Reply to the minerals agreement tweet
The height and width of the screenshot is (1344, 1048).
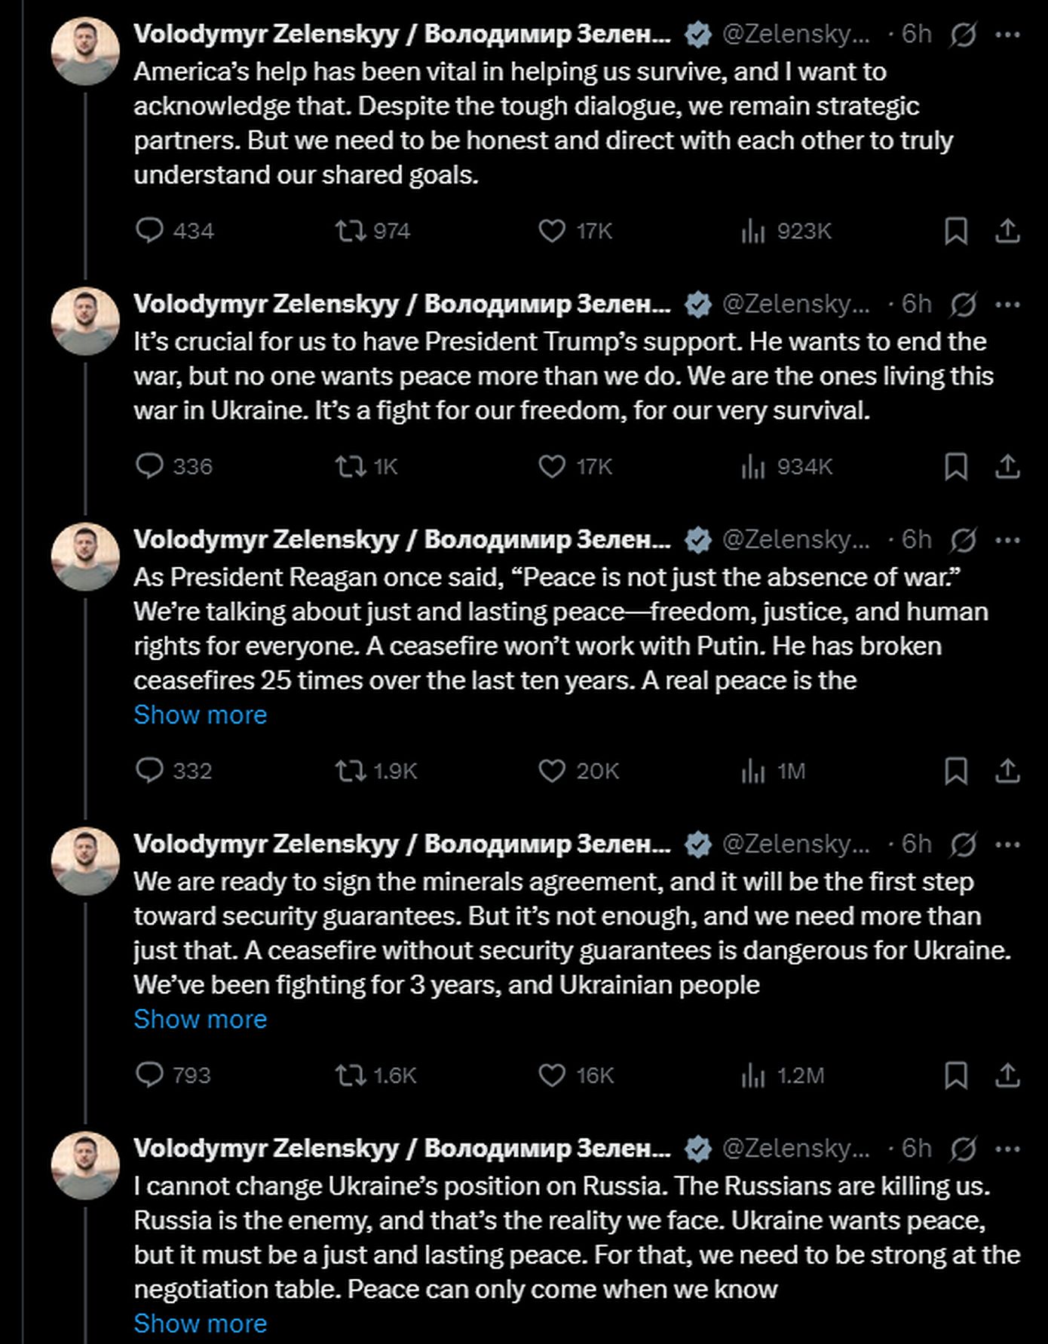click(149, 1075)
